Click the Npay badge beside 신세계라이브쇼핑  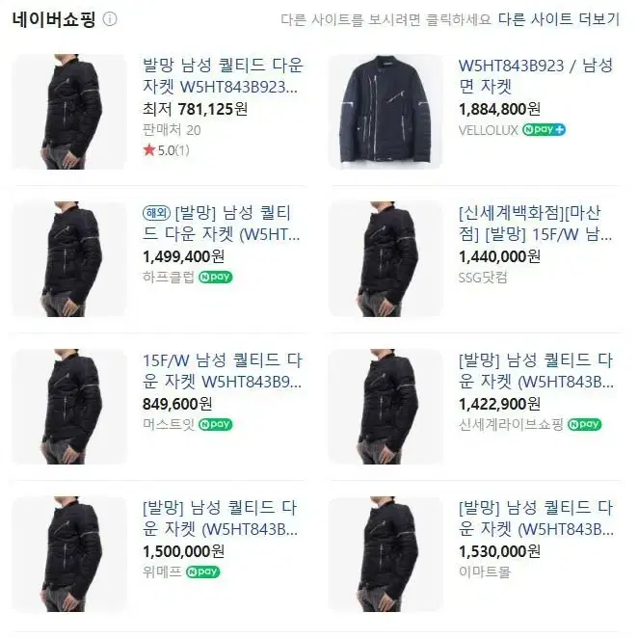pos(584,424)
